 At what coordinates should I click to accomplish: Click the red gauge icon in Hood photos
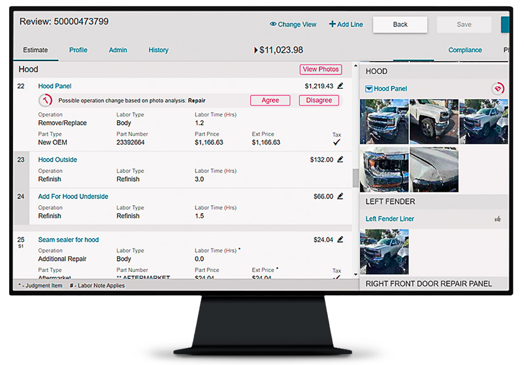(497, 89)
